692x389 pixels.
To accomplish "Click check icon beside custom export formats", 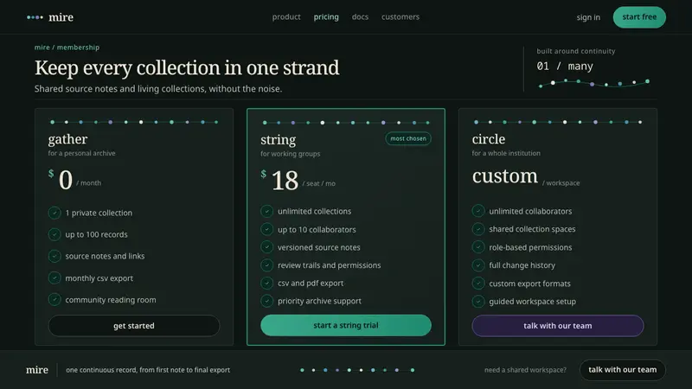I will 478,284.
